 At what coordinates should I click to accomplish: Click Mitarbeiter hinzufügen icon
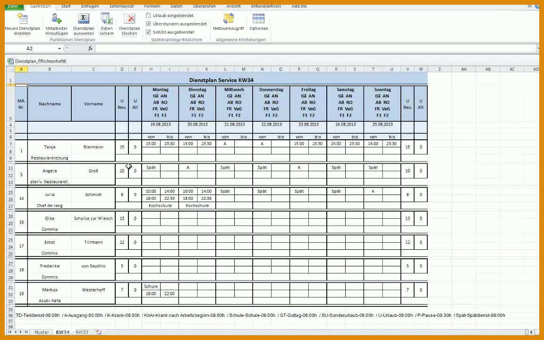[x=56, y=19]
